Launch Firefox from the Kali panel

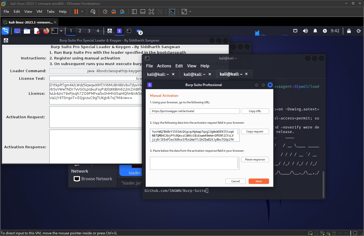46,31
